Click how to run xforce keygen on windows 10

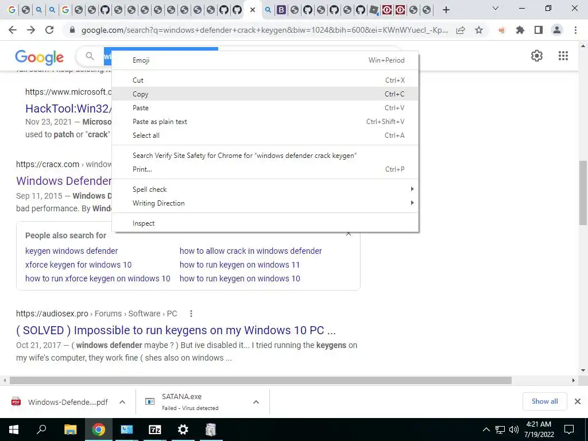(x=98, y=278)
